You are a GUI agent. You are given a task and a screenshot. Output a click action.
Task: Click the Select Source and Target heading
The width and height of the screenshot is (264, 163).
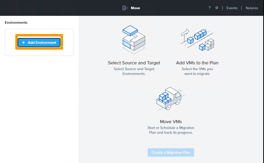point(134,63)
